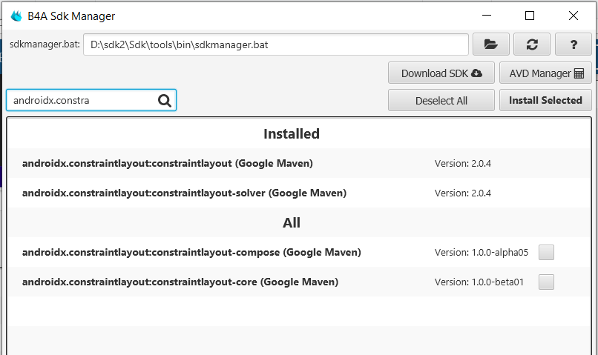Screen dimensions: 598x355
Task: Click the B4A flame app icon
Action: tap(16, 16)
